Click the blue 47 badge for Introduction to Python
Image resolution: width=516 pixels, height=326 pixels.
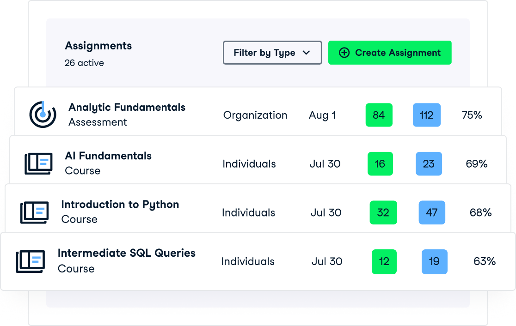(432, 212)
